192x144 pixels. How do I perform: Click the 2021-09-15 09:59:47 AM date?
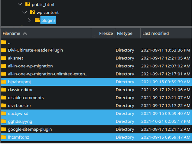click(166, 137)
